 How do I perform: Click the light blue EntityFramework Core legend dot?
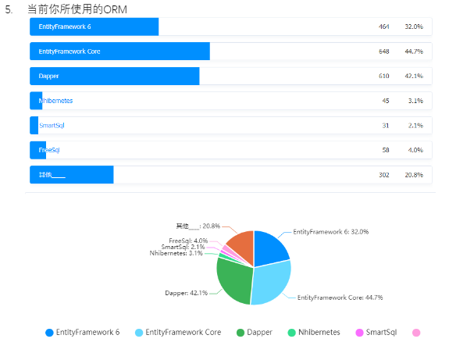click(x=139, y=333)
